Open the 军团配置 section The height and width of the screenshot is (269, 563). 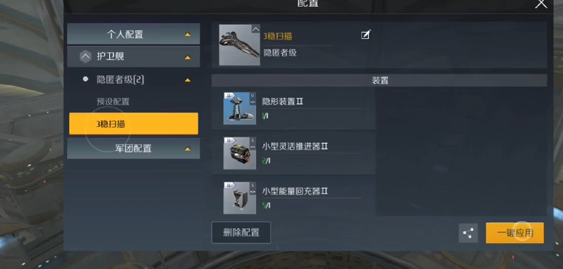point(134,148)
